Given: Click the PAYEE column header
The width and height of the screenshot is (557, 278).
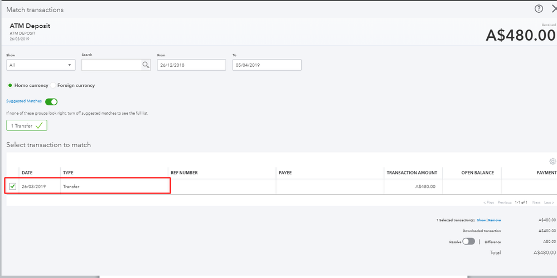Looking at the screenshot, I should point(285,173).
